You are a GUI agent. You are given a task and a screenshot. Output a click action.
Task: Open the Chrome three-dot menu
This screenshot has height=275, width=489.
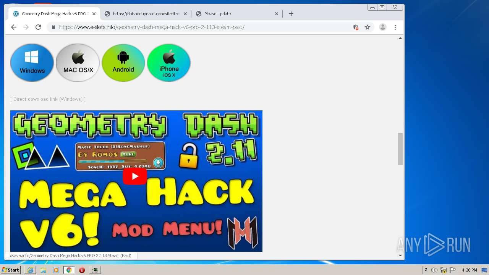tap(395, 27)
